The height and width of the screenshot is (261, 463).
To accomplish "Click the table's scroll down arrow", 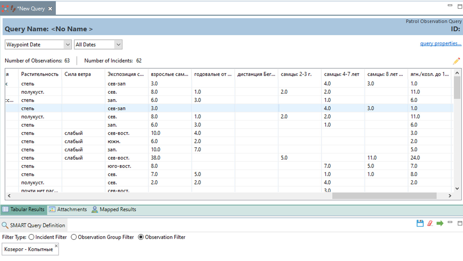I will [457, 189].
